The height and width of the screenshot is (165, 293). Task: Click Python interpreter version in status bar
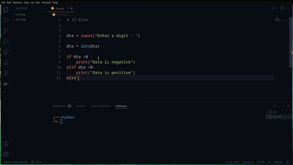point(16,162)
